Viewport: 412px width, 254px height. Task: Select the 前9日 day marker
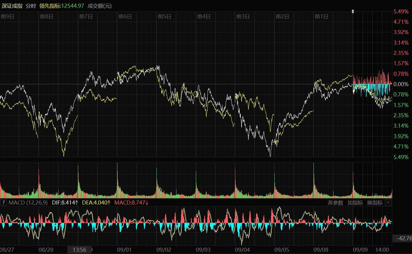pyautogui.click(x=7, y=17)
